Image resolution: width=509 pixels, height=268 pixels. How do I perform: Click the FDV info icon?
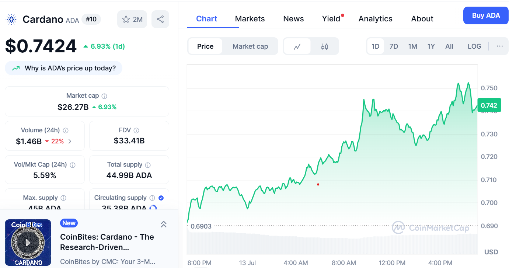pyautogui.click(x=136, y=130)
